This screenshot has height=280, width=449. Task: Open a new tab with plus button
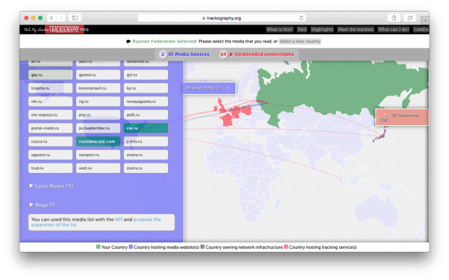[425, 20]
